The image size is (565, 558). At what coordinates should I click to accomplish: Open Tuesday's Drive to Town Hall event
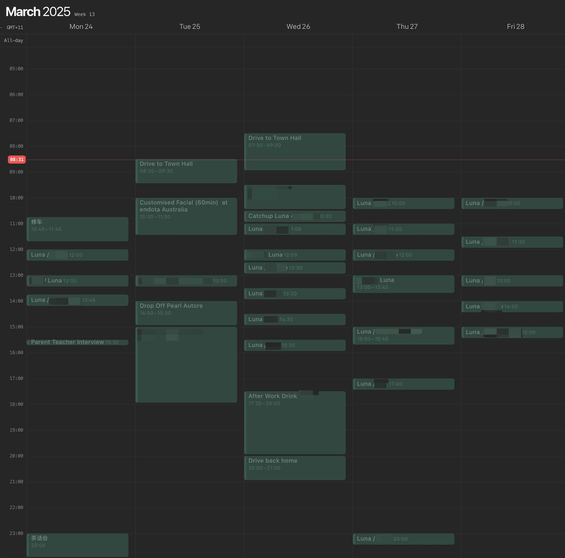(x=186, y=171)
